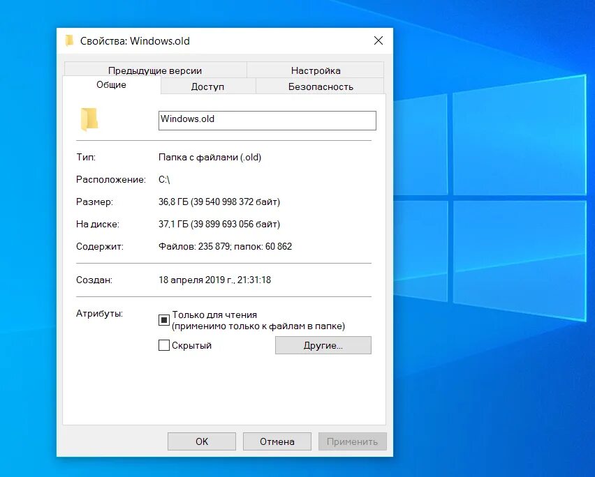This screenshot has height=477, width=595.
Task: Click the Windows.old folder name field
Action: [x=267, y=121]
